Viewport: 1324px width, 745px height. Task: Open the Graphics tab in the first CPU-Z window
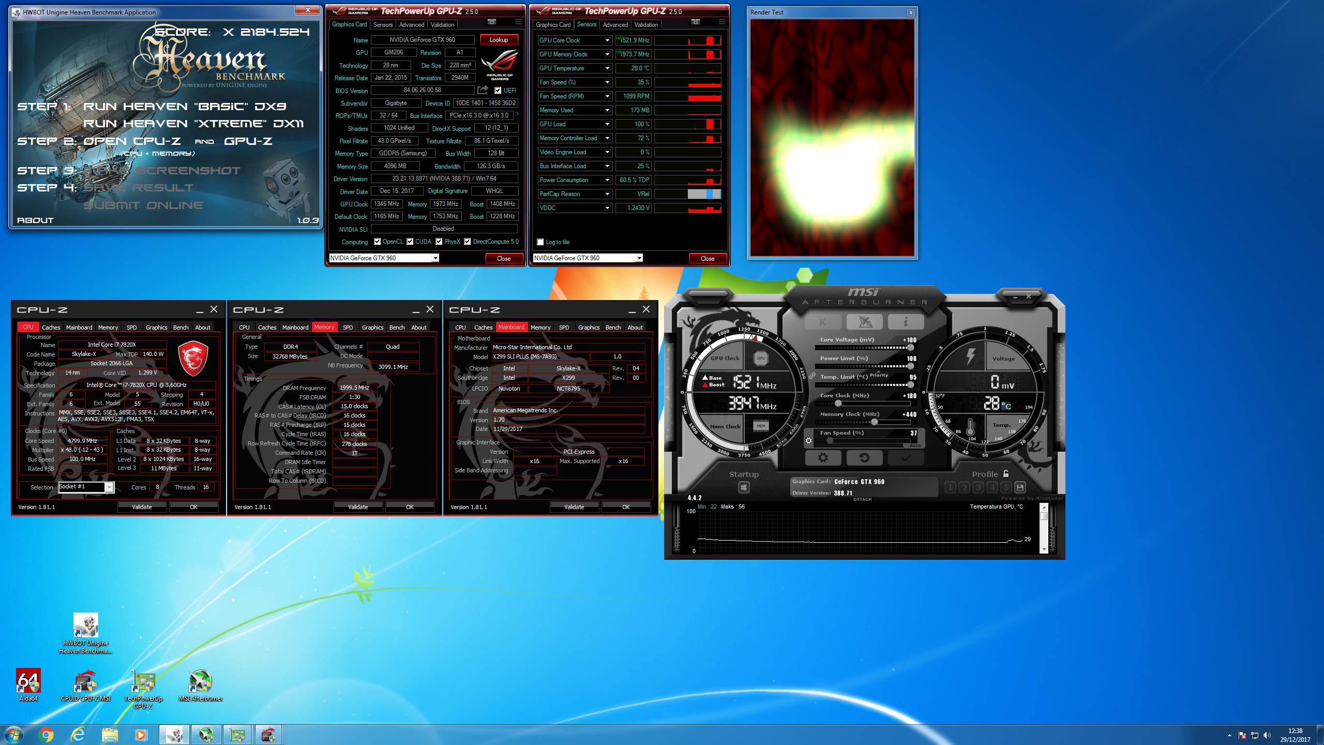click(x=156, y=327)
